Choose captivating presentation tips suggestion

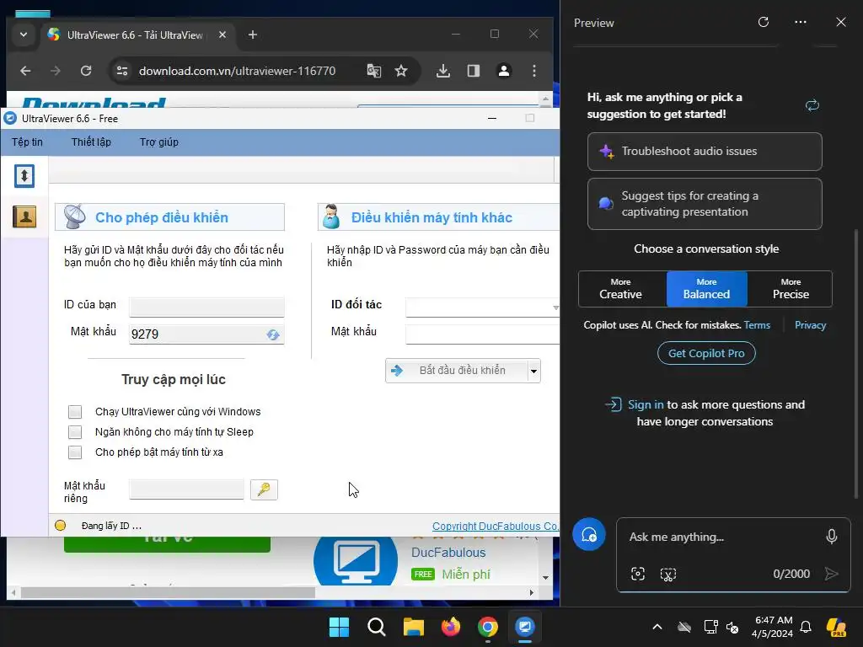[x=705, y=204]
